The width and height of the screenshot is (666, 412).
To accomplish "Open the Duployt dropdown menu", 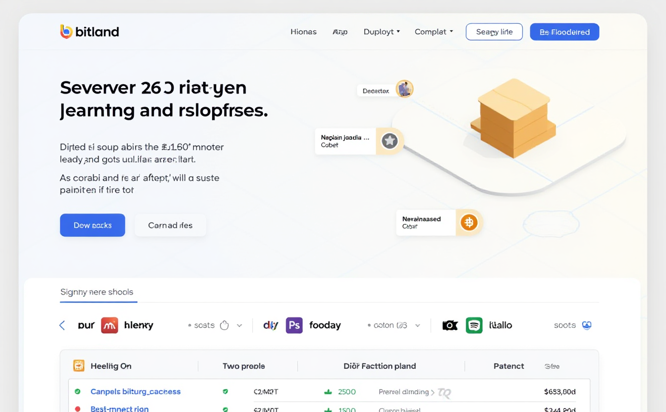I will [x=382, y=32].
